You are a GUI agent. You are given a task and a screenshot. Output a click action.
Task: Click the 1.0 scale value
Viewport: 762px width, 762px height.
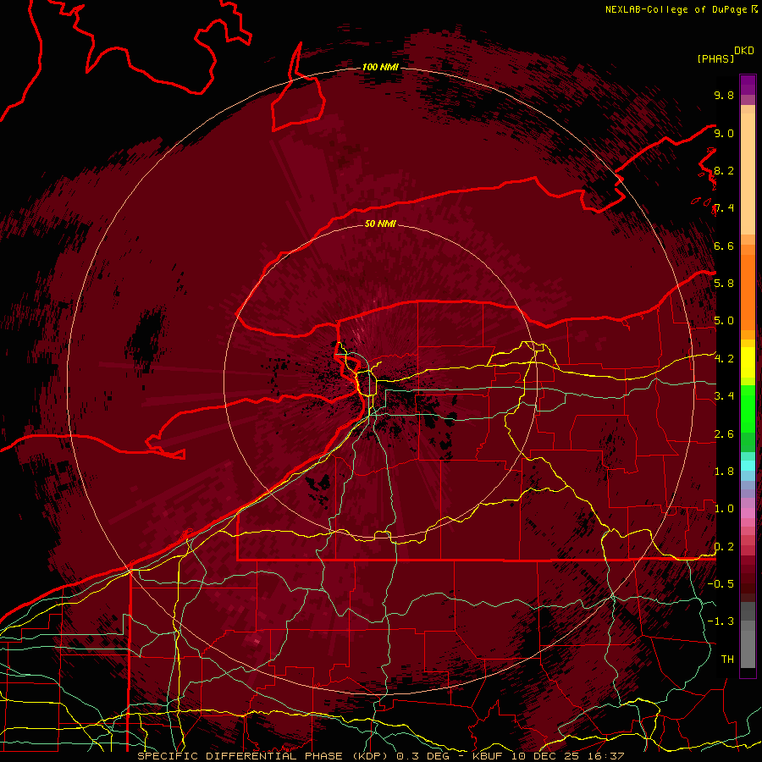pyautogui.click(x=724, y=508)
